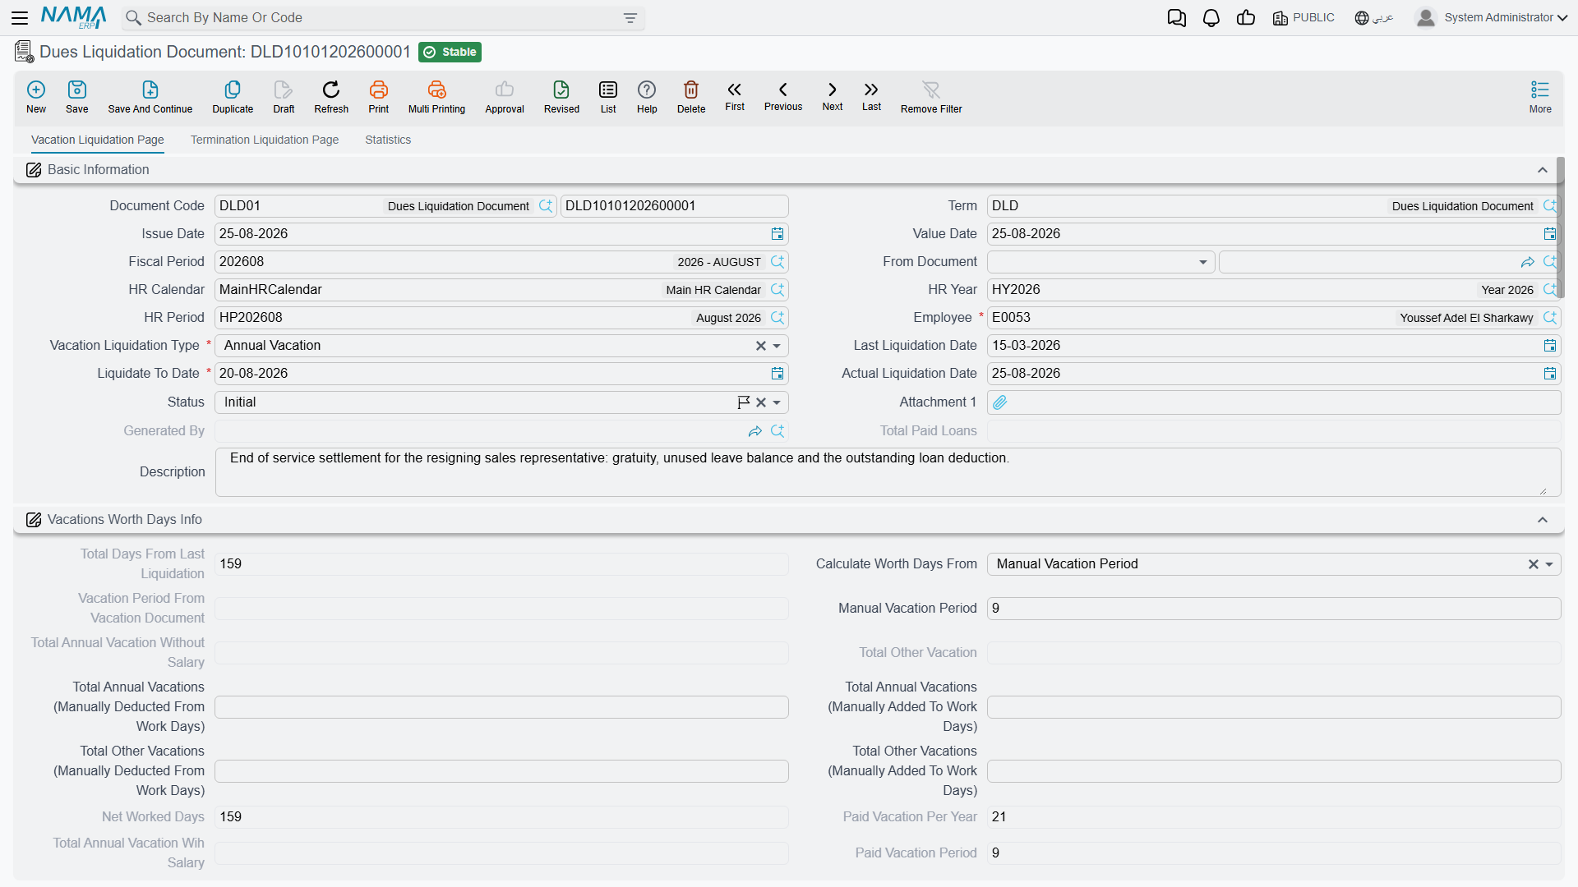The width and height of the screenshot is (1578, 887).
Task: Mark document as Revised
Action: pyautogui.click(x=561, y=96)
